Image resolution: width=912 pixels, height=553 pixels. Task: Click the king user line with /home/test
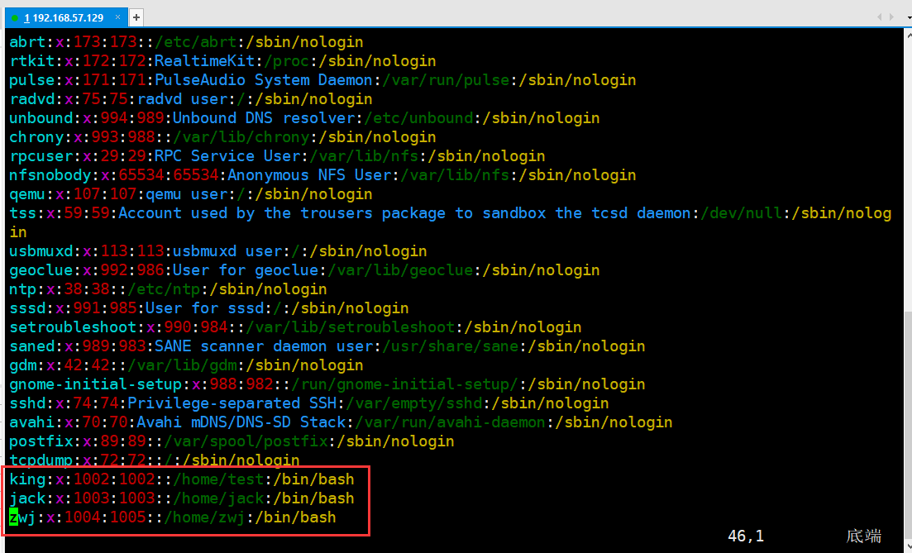(181, 479)
